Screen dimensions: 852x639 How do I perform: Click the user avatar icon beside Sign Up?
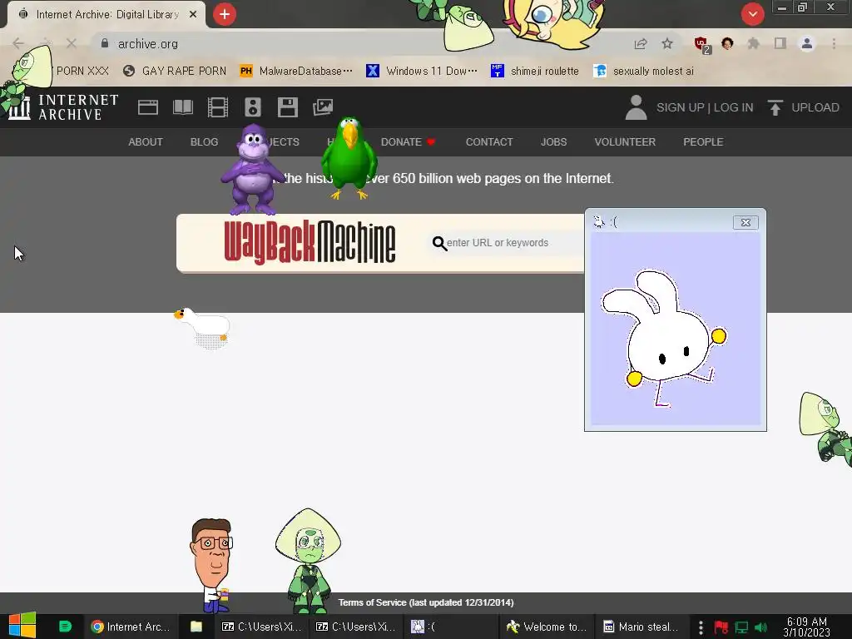(x=636, y=107)
